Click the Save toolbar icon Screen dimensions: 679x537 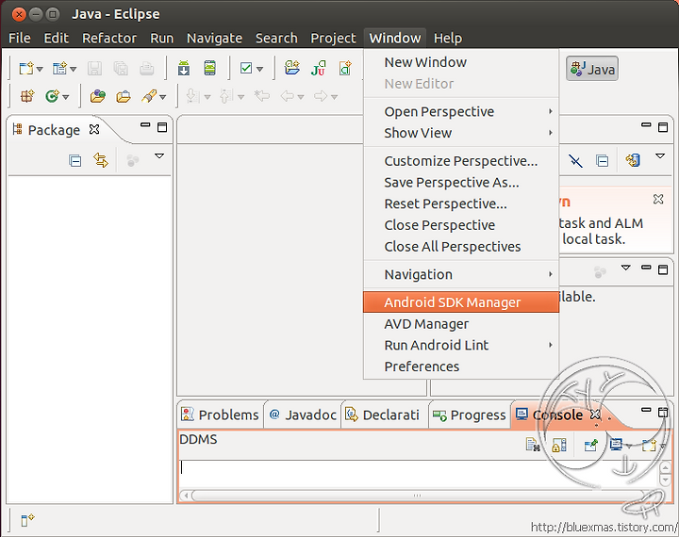94,69
